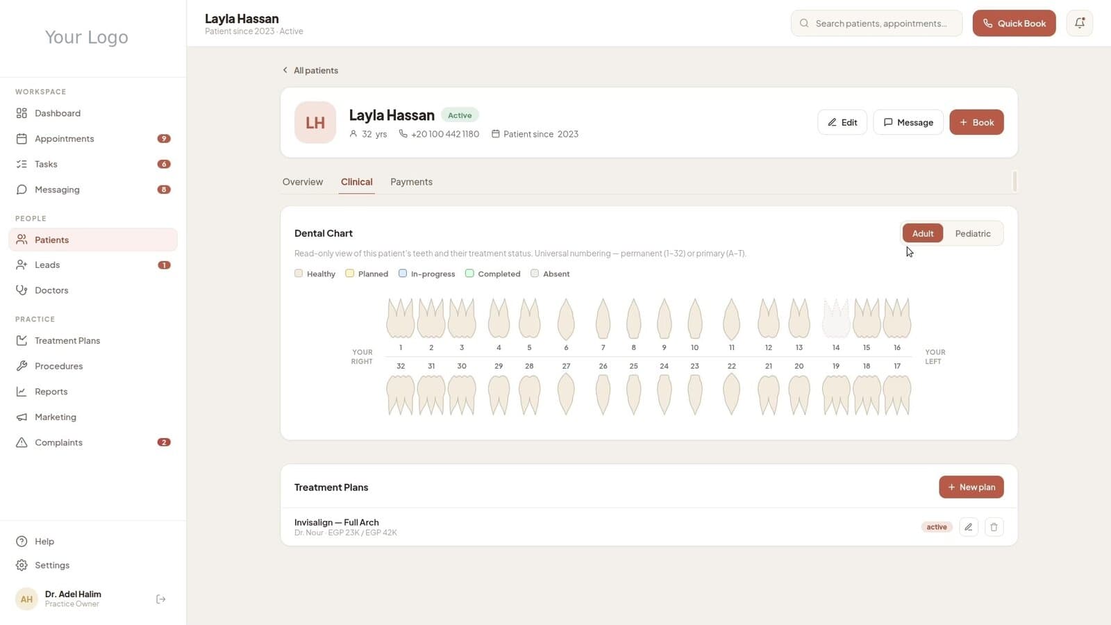Open Doctors in the sidebar
This screenshot has height=625, width=1111.
(x=92, y=290)
